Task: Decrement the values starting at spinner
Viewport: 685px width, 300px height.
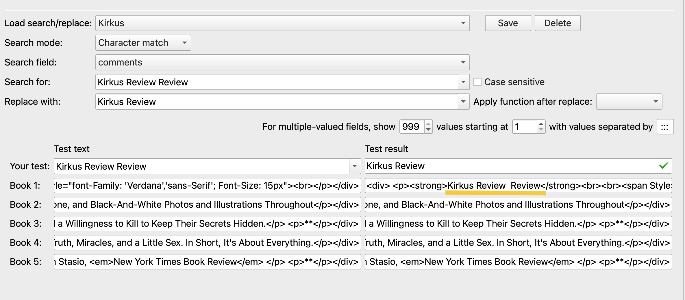Action: pos(541,130)
